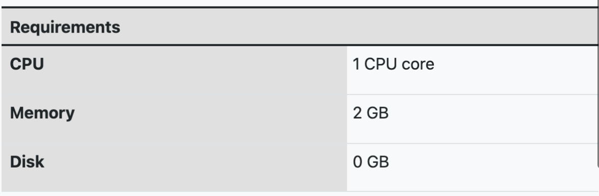Click the CPU row label

[x=26, y=64]
